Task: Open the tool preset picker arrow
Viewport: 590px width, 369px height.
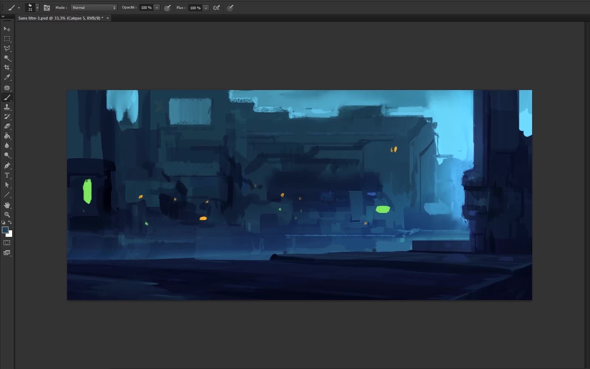Action: click(x=19, y=8)
